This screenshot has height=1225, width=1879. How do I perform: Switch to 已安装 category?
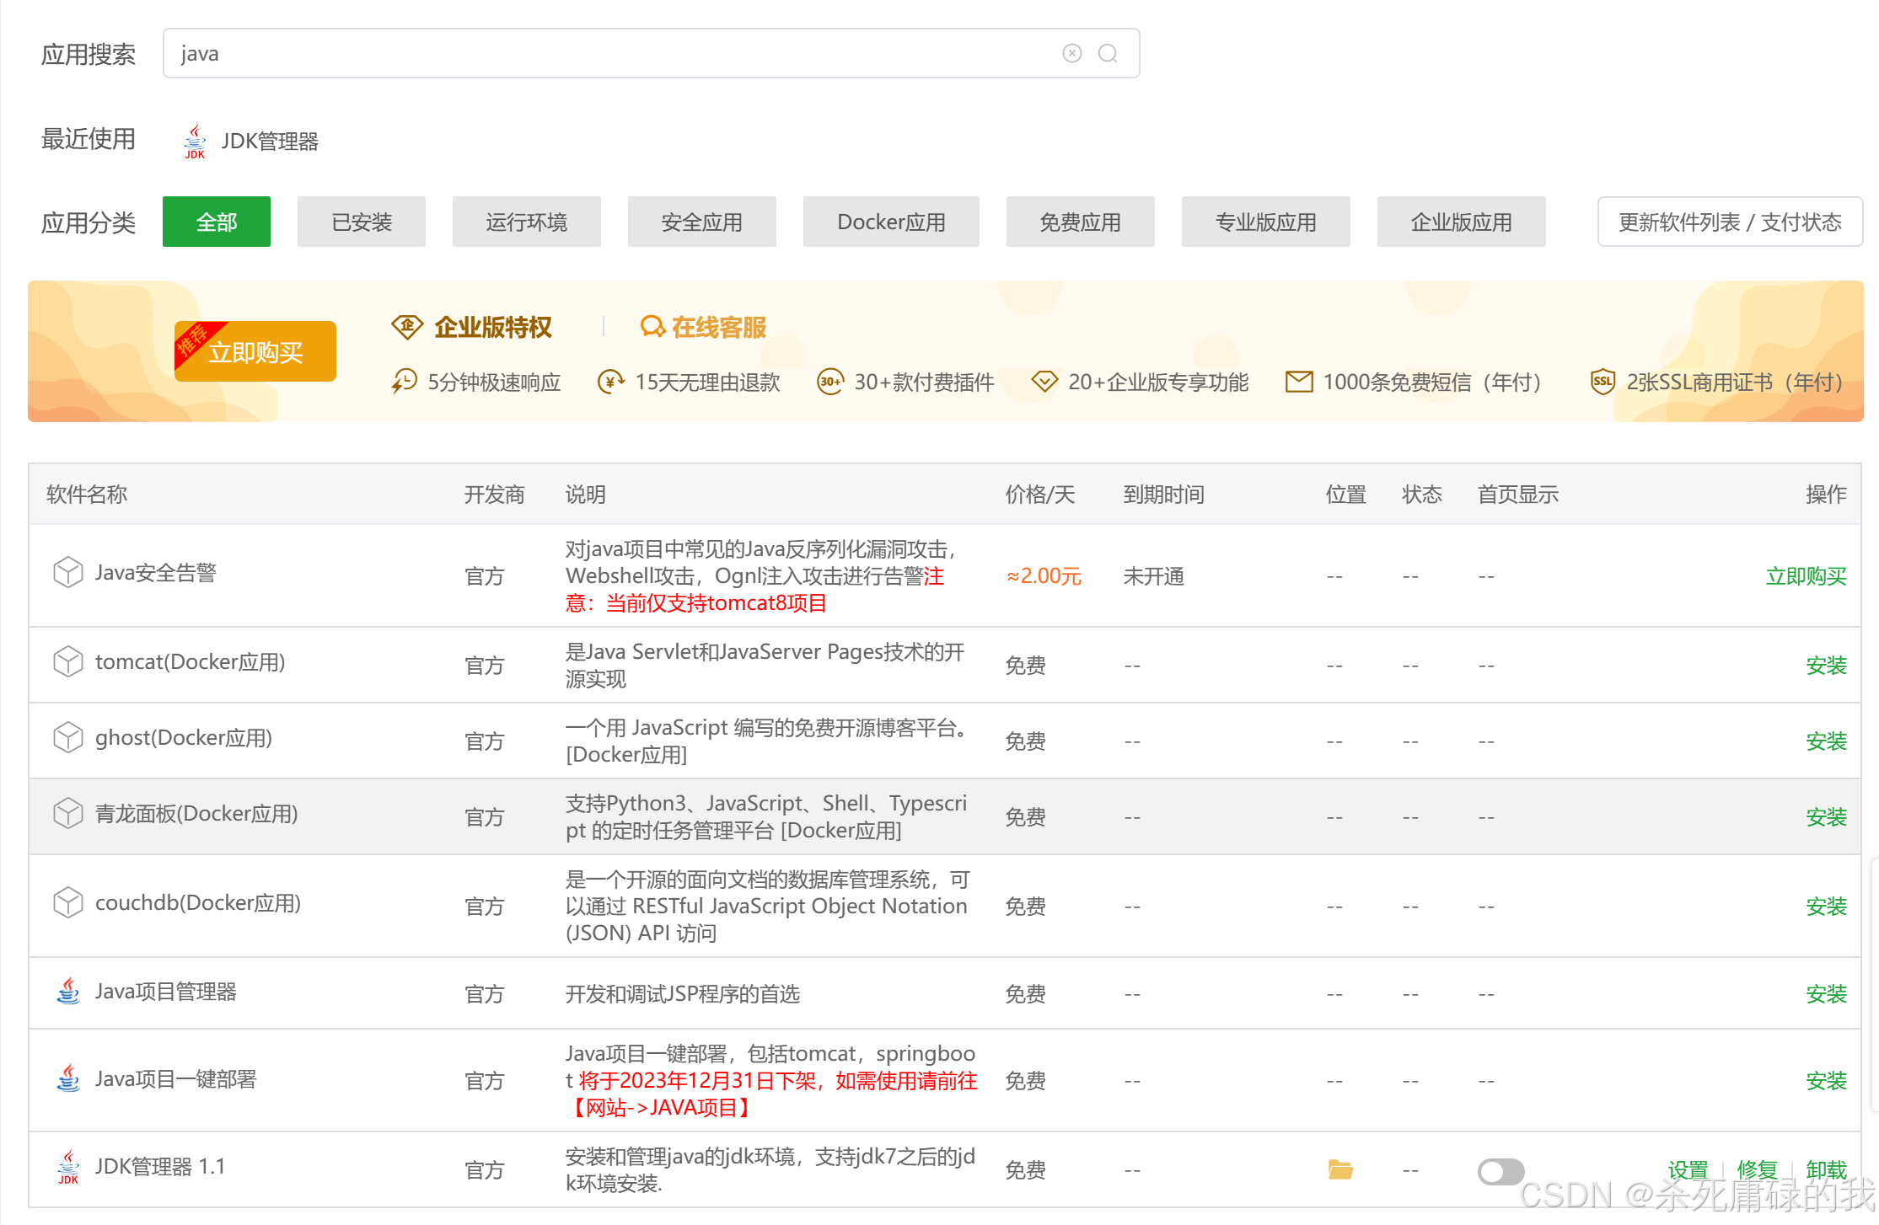point(362,222)
